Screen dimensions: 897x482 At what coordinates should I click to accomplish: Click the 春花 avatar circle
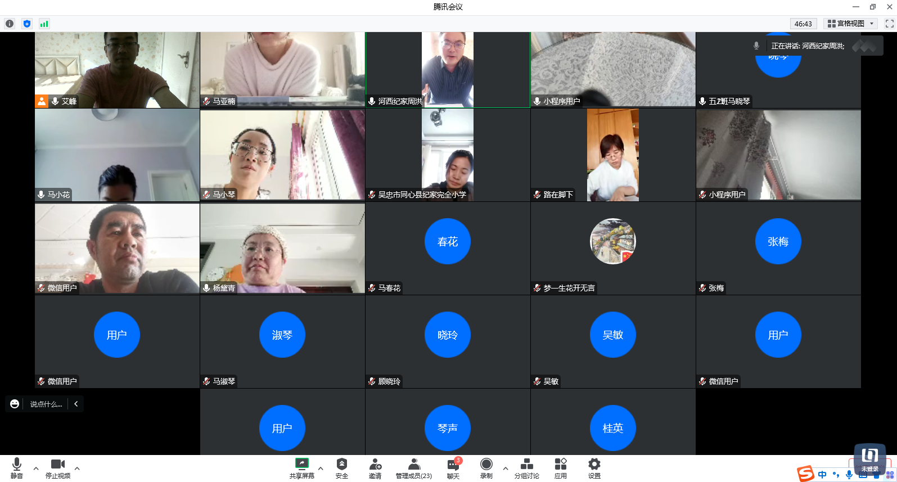(448, 241)
